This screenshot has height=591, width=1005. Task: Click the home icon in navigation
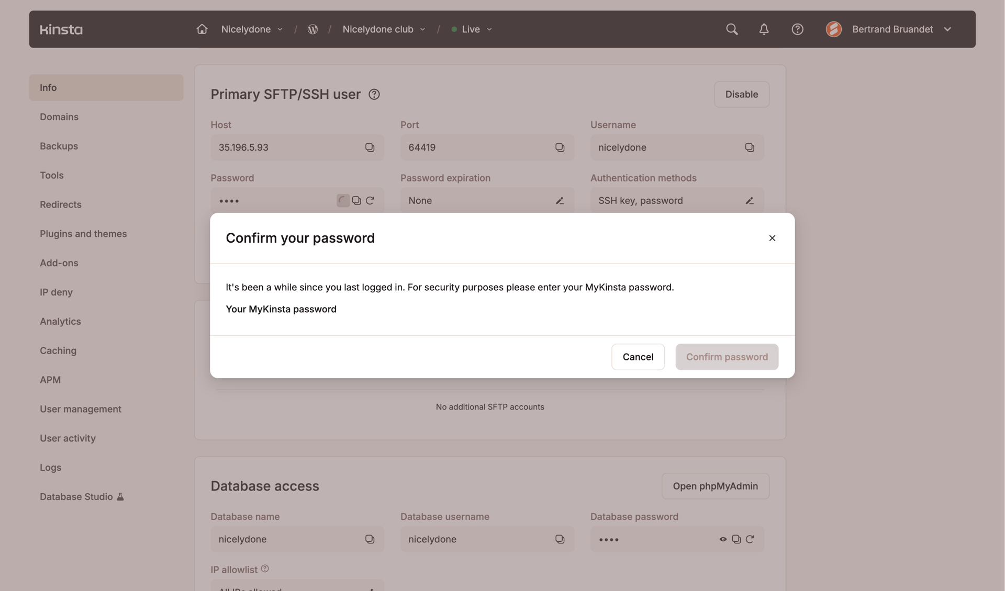point(202,29)
